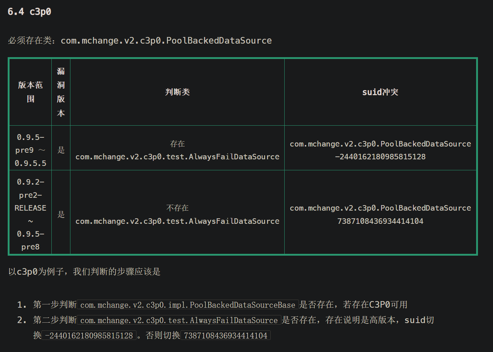Click the "版本范围" table column header
This screenshot has width=493, height=352.
click(30, 92)
